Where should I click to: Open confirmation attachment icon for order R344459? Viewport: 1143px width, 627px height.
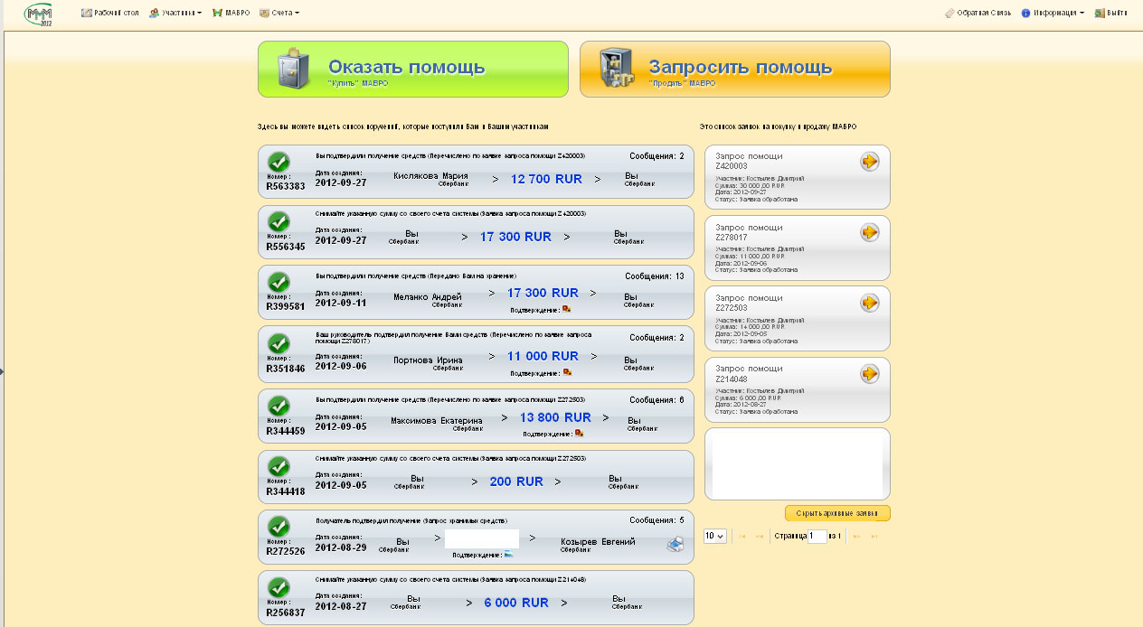coord(580,433)
